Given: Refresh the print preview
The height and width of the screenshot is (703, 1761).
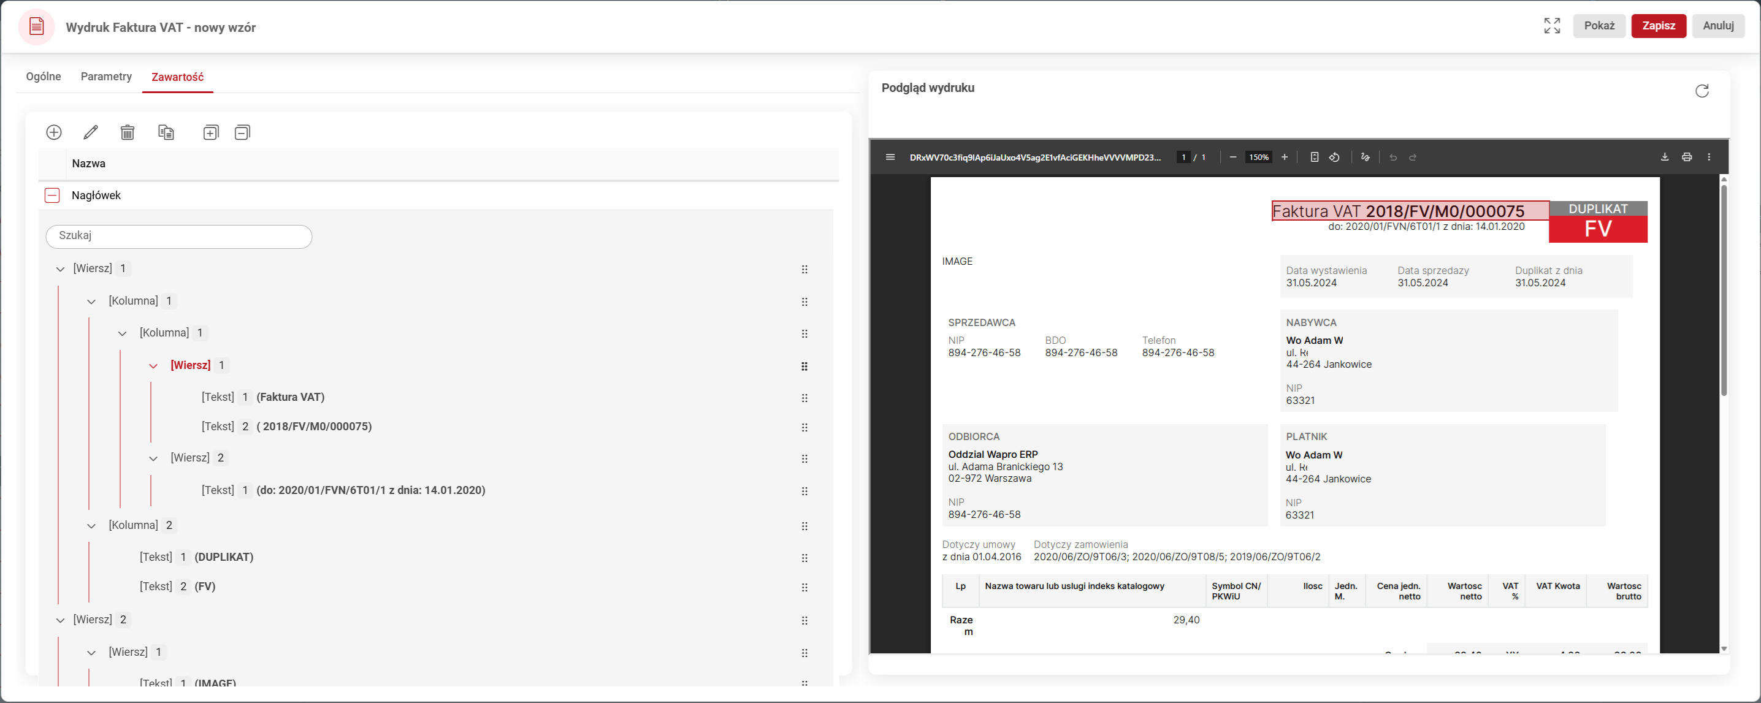Looking at the screenshot, I should (1702, 91).
